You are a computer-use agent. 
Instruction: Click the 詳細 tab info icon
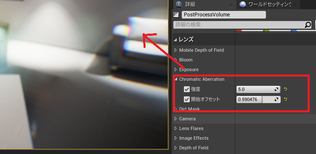[x=179, y=4]
